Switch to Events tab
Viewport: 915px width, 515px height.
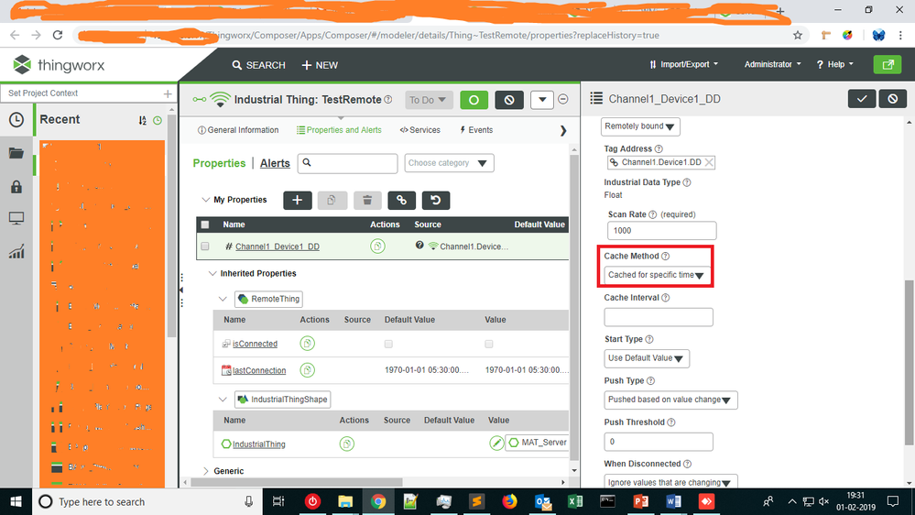click(476, 130)
